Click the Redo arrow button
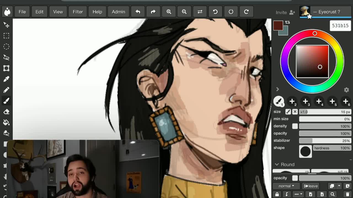The height and width of the screenshot is (198, 353). point(153,12)
